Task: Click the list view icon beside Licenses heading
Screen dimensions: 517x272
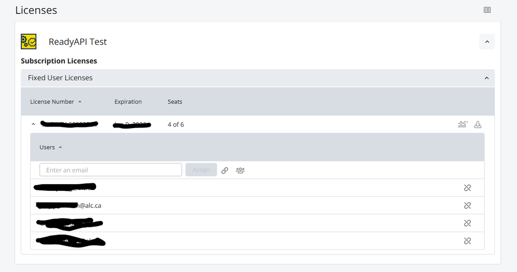Action: click(487, 10)
